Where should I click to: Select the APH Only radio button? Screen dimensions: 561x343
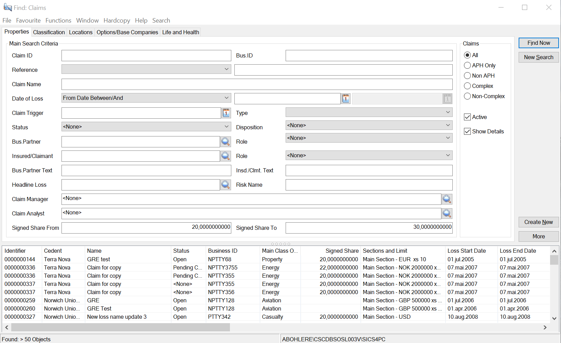click(x=467, y=65)
